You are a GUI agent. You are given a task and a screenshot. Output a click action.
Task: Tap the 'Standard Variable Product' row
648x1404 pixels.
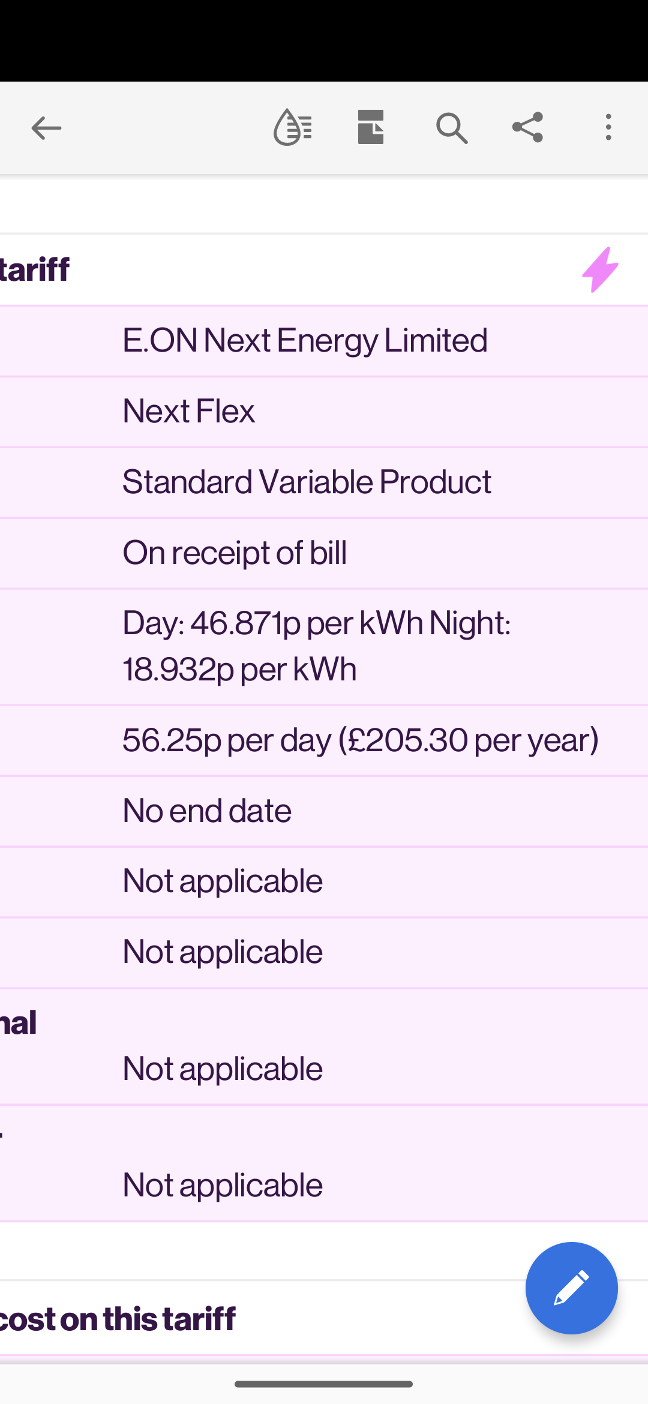[307, 482]
